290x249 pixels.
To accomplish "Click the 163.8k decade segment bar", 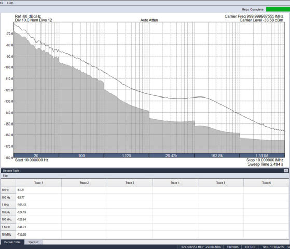I will [x=217, y=156].
